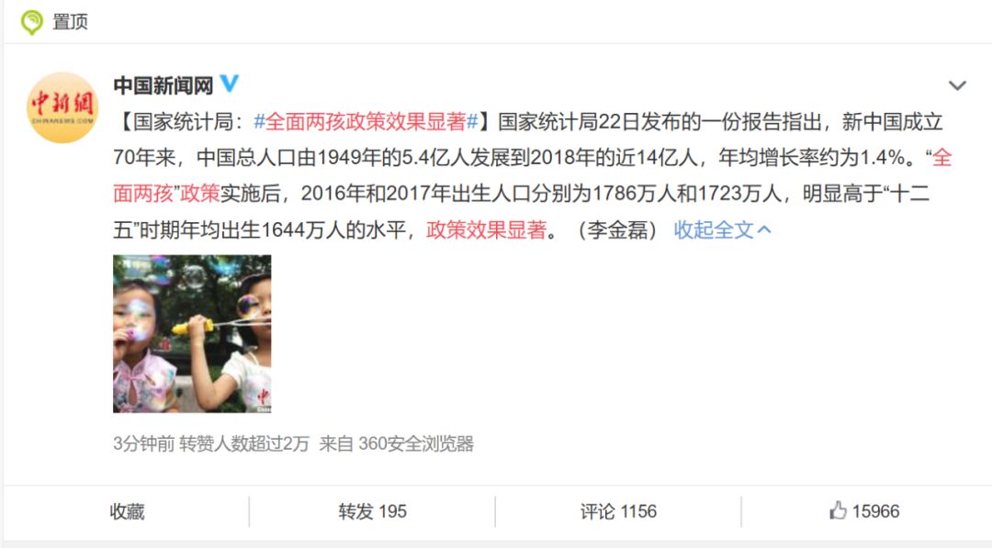This screenshot has height=548, width=992.
Task: Expand the post options chevron
Action: coord(957,85)
